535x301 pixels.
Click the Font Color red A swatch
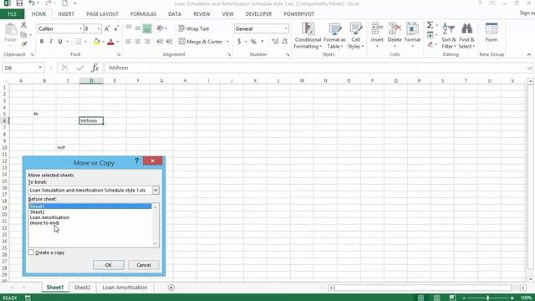coord(110,42)
